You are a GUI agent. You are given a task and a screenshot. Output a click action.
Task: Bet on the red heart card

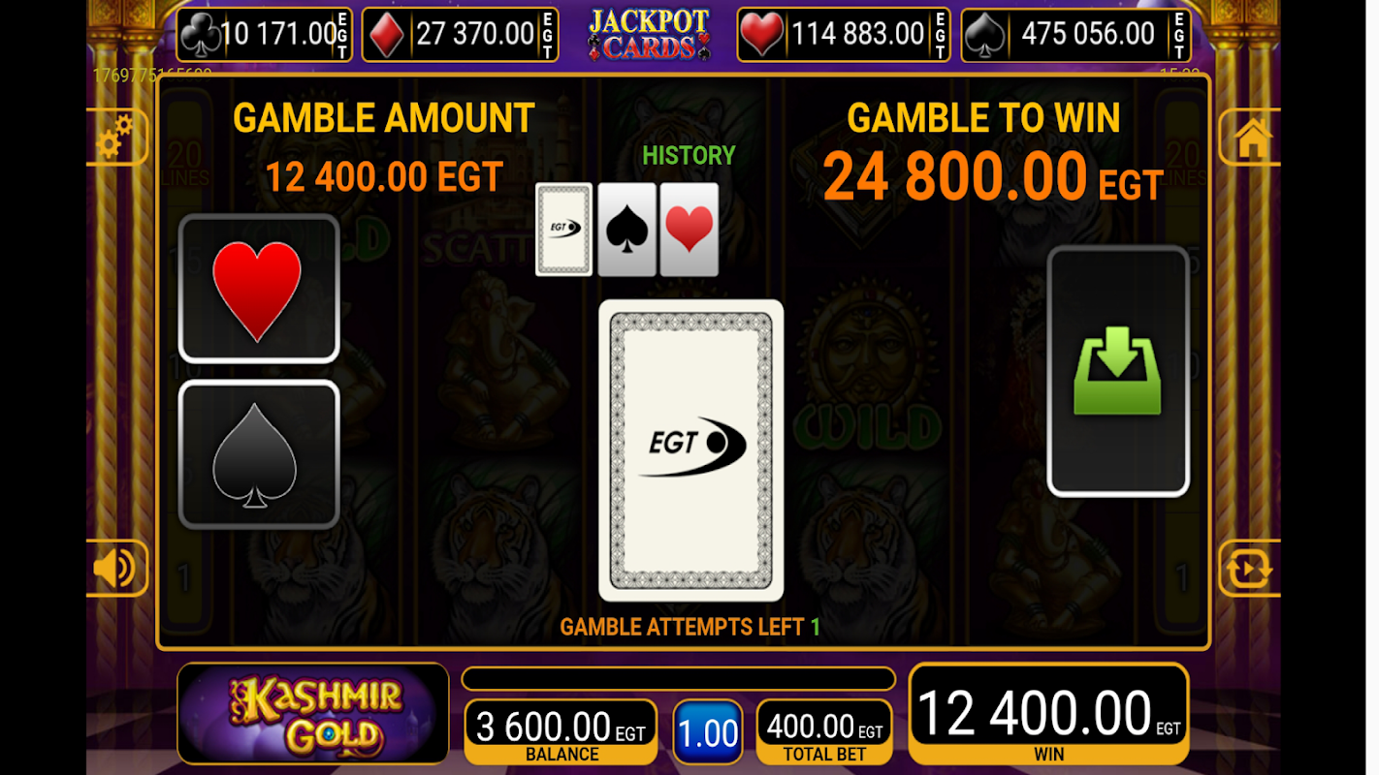tap(259, 289)
